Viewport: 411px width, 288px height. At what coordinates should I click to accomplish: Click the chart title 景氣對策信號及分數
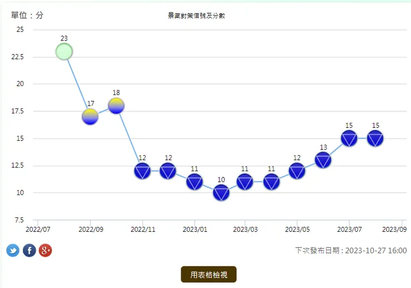click(196, 16)
